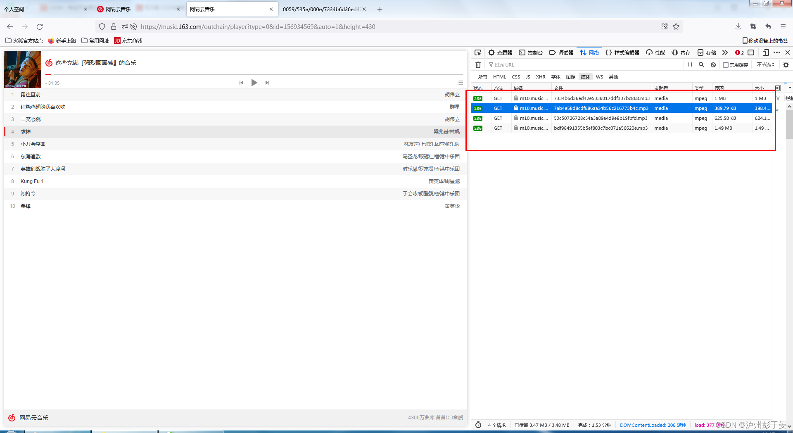The height and width of the screenshot is (433, 793).
Task: Click the address bar URL
Action: (x=258, y=27)
